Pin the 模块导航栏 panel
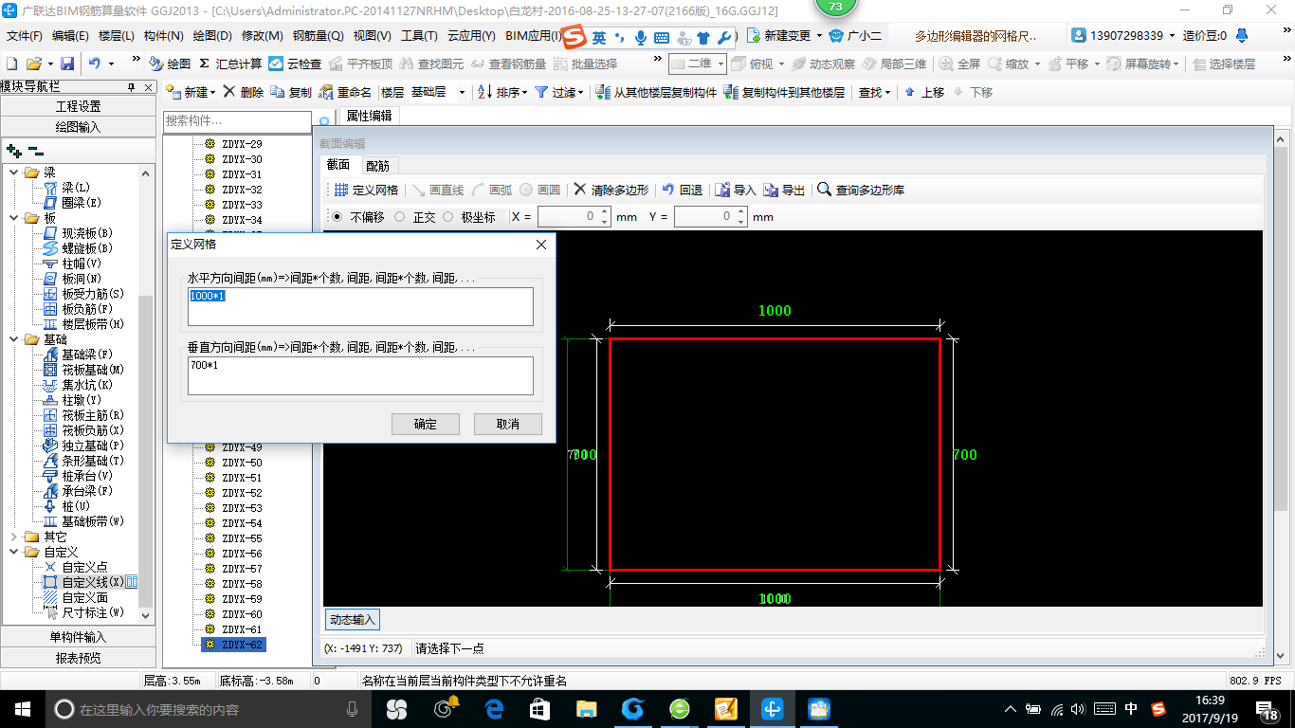The height and width of the screenshot is (728, 1295). pos(131,86)
